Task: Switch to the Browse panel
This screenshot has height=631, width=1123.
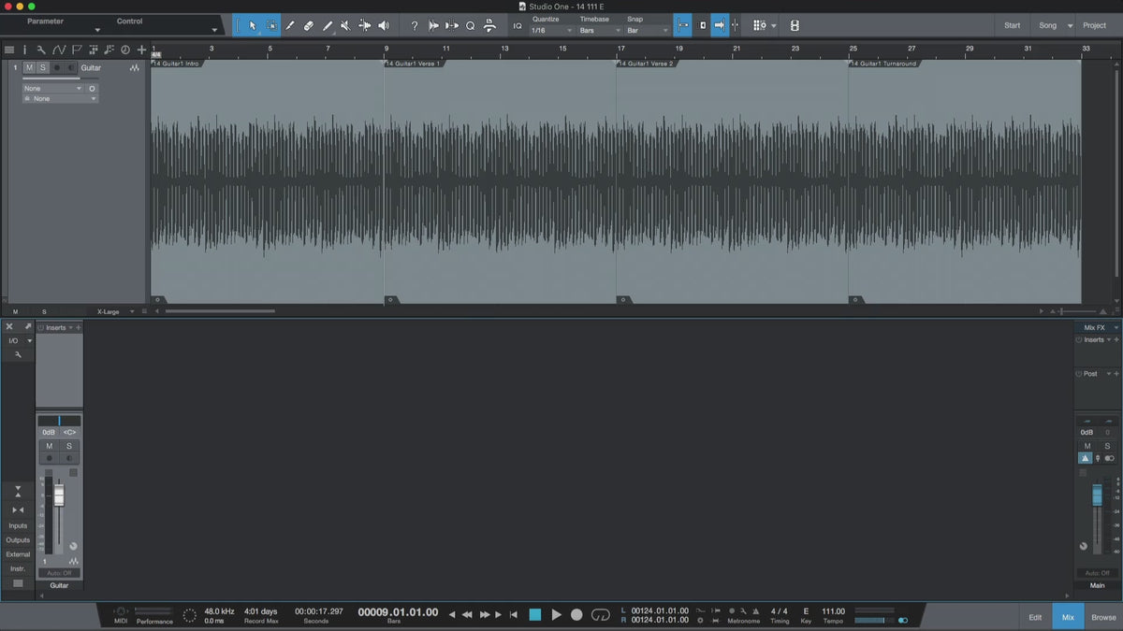Action: [1103, 617]
